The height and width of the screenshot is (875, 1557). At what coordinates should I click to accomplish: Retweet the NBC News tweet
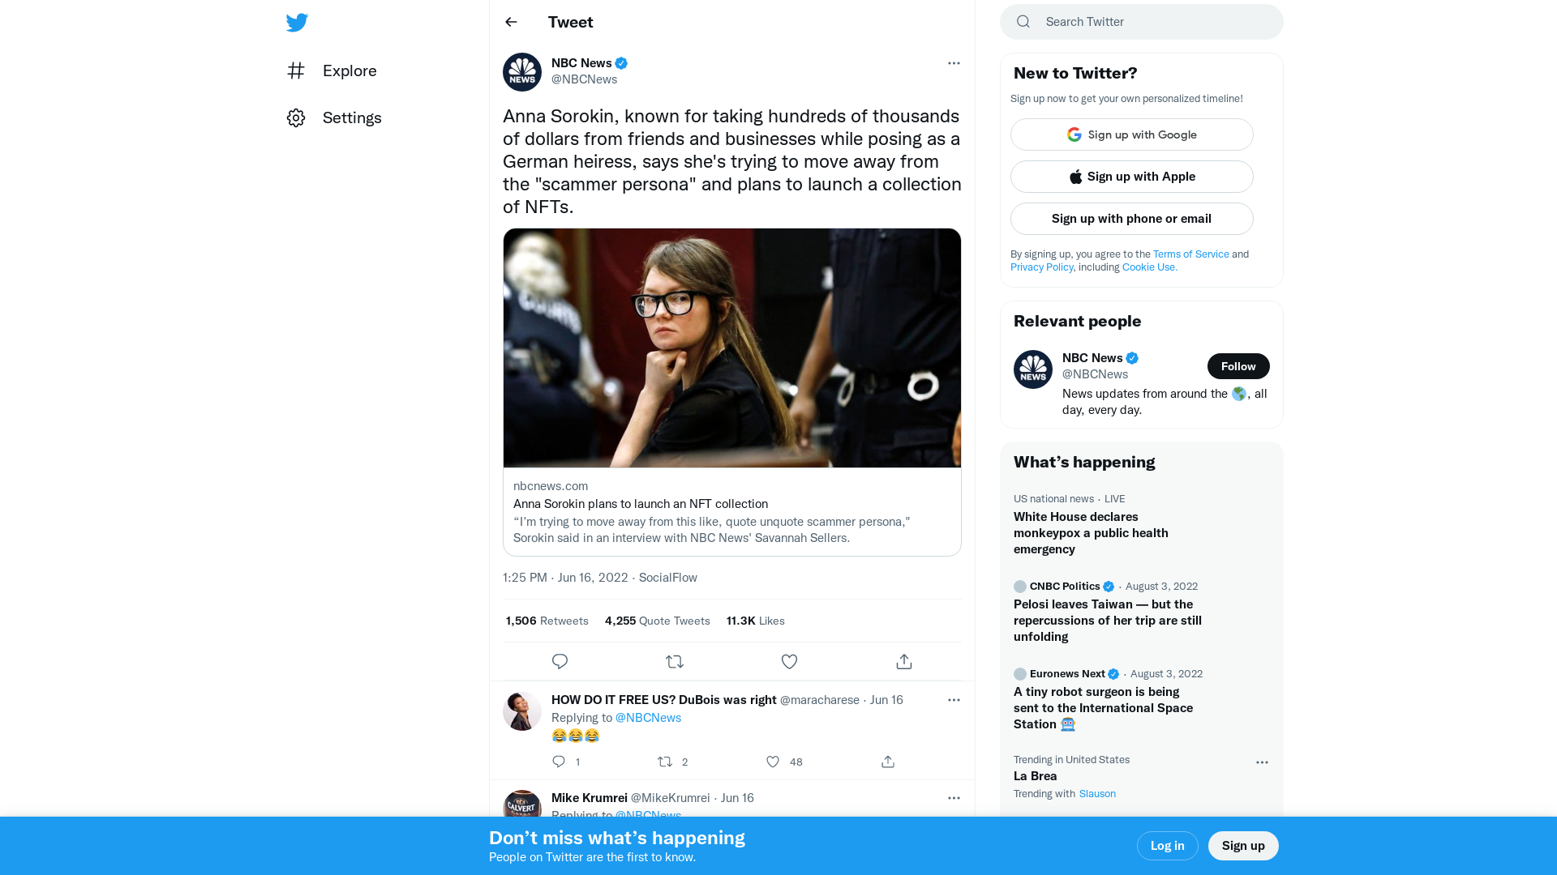pos(674,662)
